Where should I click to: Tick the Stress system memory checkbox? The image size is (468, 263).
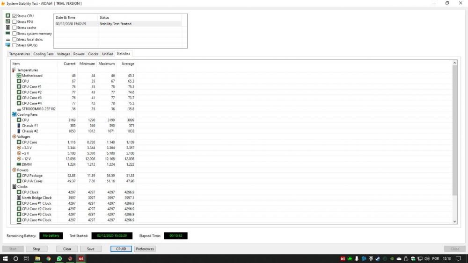(x=15, y=34)
